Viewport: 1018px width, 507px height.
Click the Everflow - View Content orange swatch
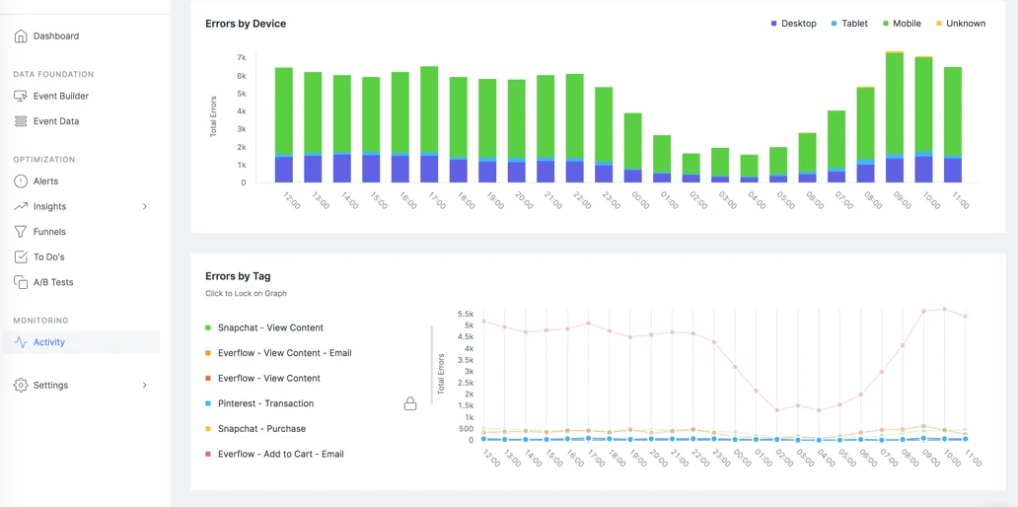208,379
